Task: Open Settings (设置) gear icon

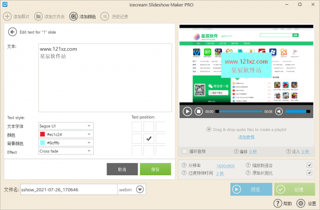Action: (301, 203)
